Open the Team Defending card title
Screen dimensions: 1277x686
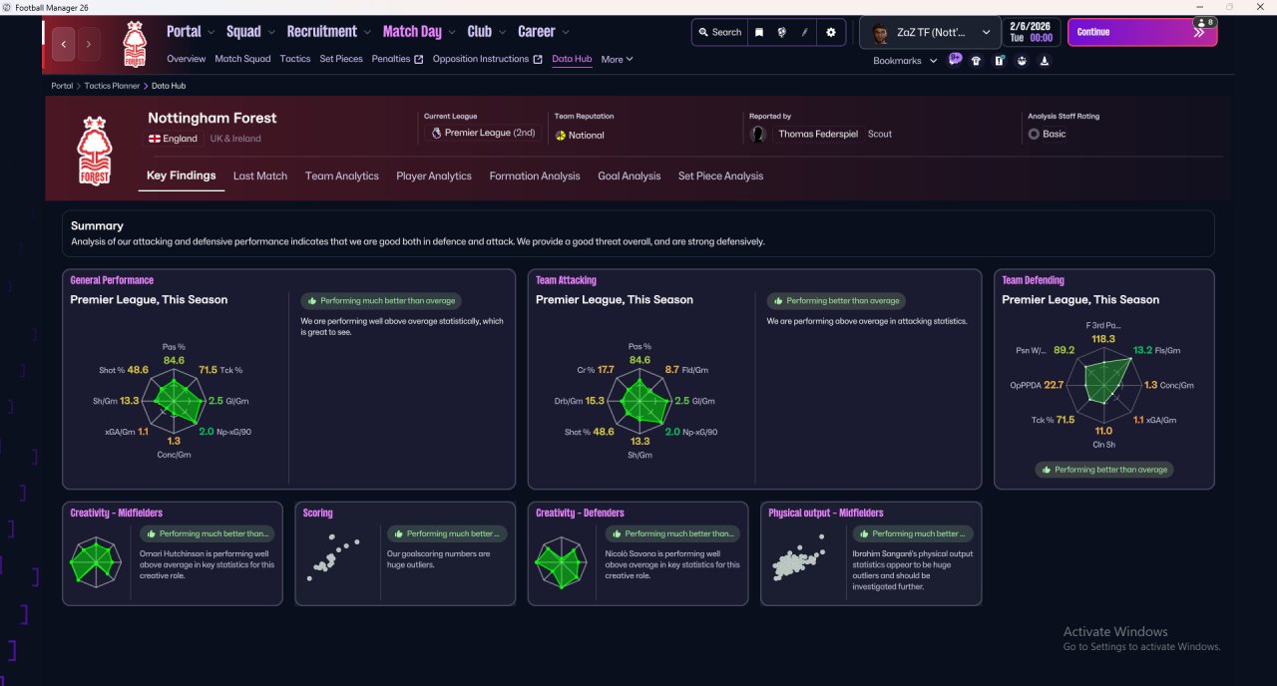(x=1033, y=280)
